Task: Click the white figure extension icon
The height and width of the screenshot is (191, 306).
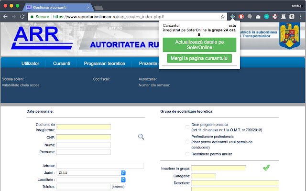Action: tap(284, 17)
